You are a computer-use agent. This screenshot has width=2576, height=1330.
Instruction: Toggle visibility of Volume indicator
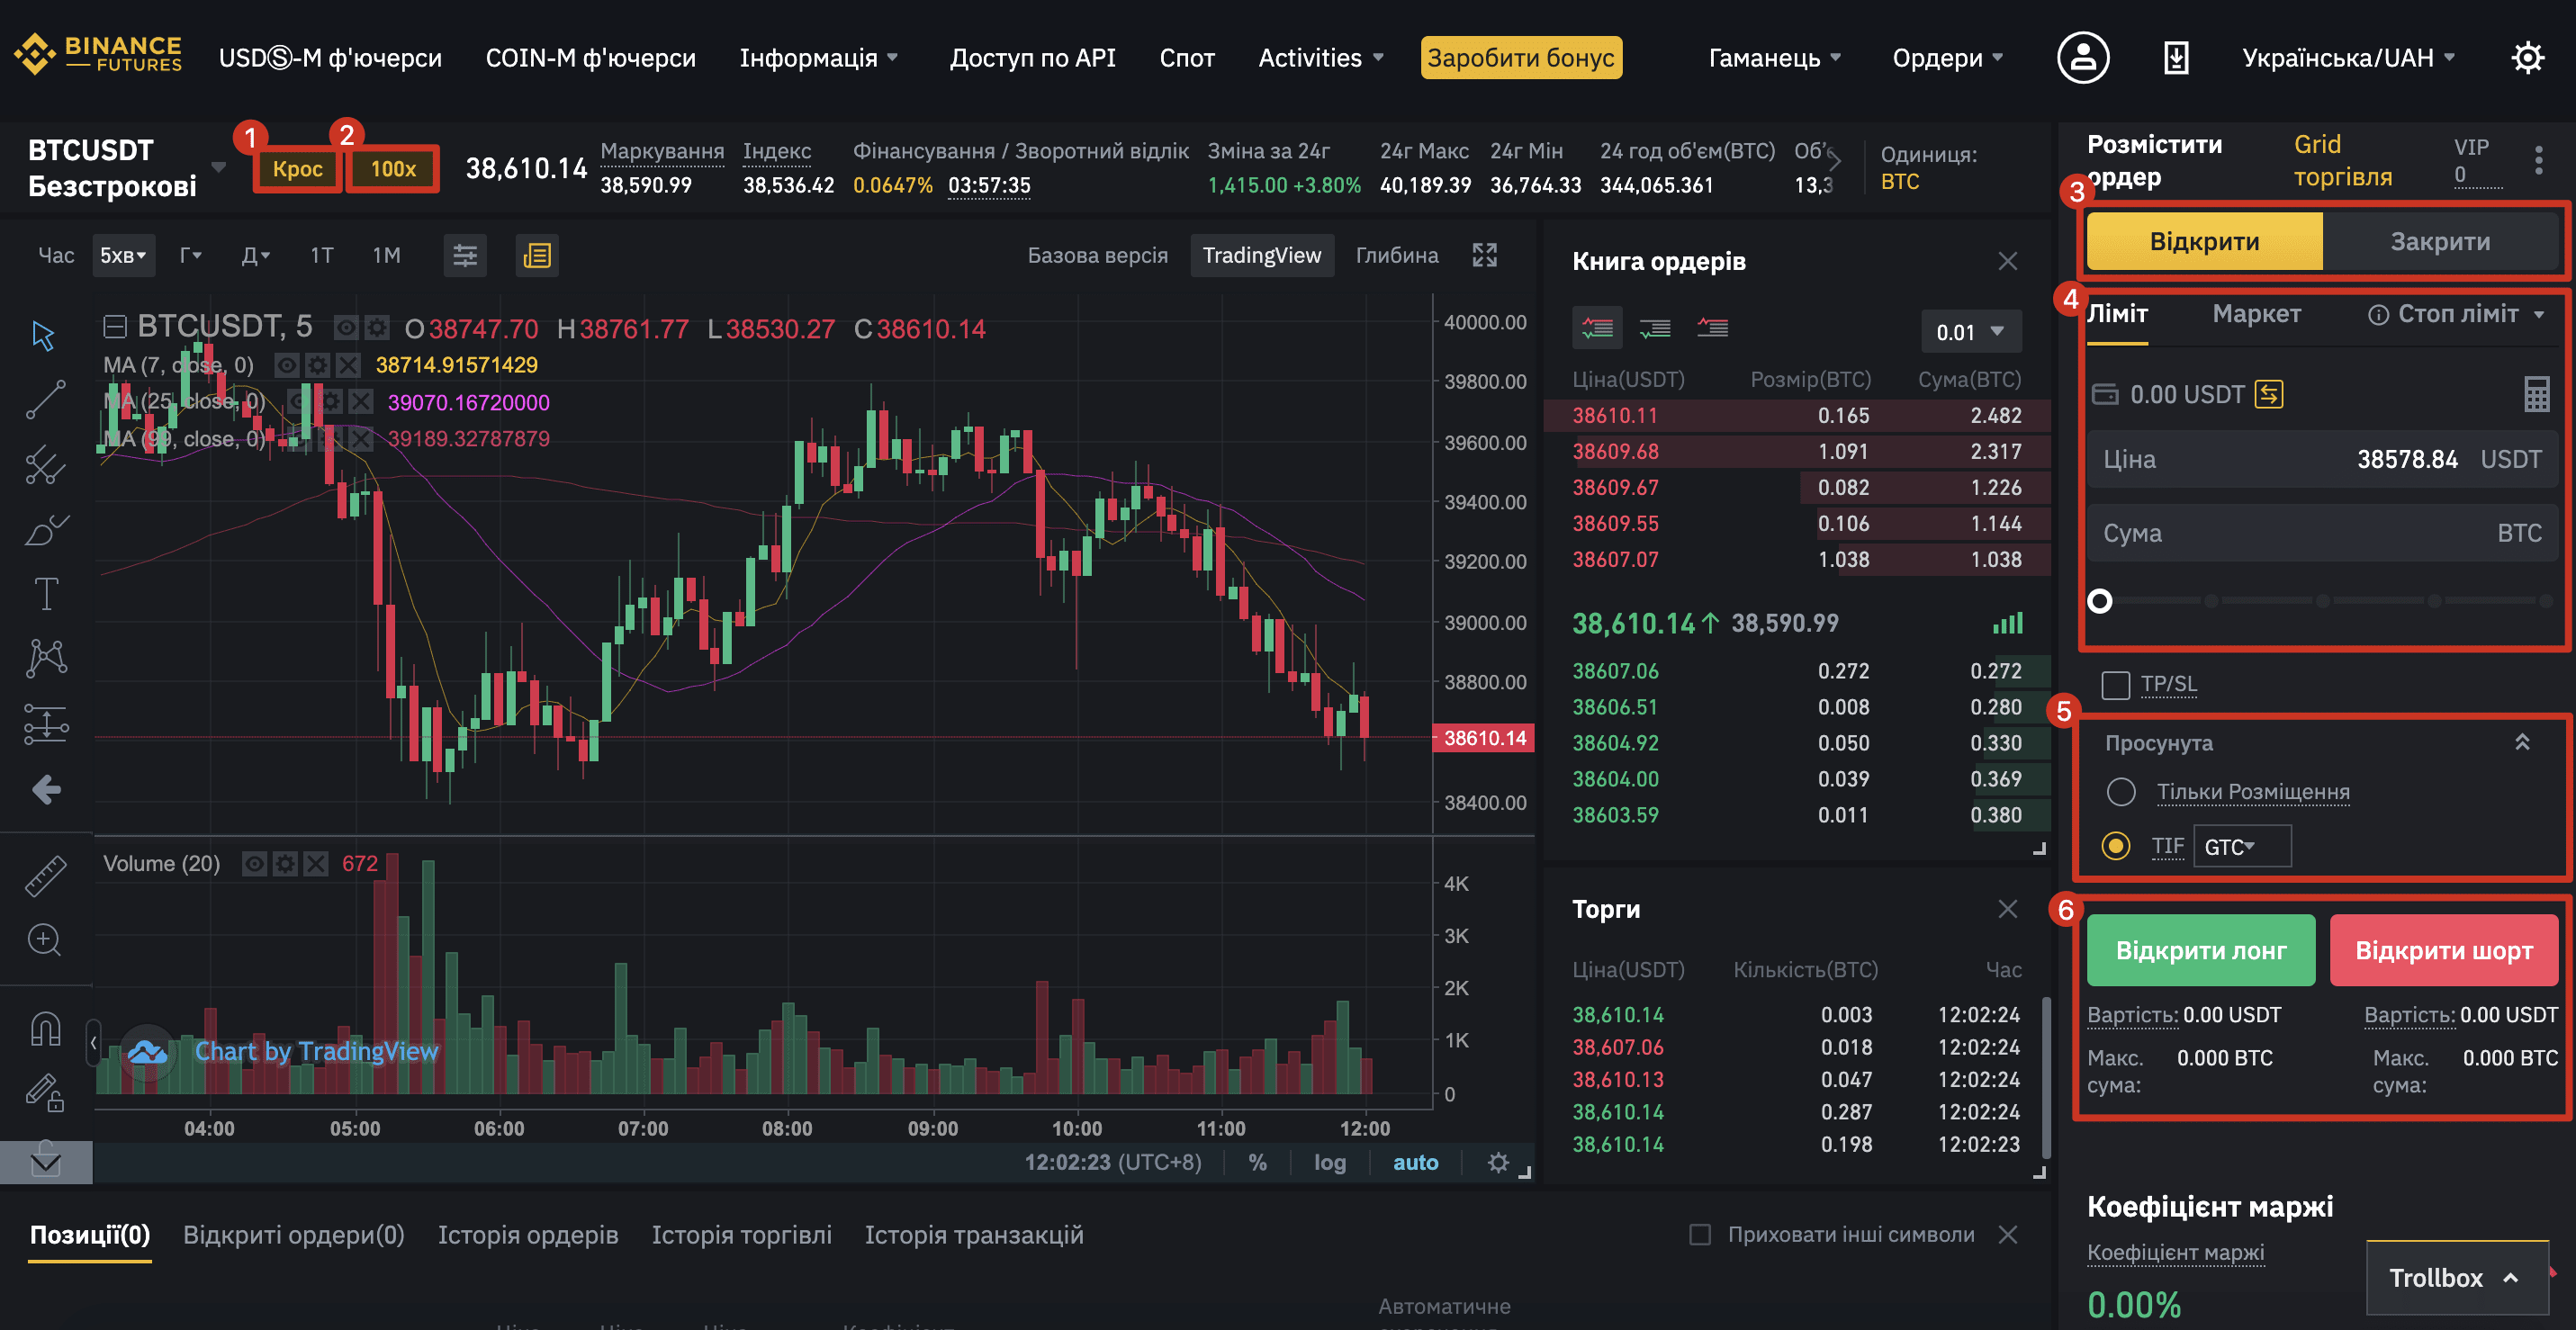pos(254,864)
